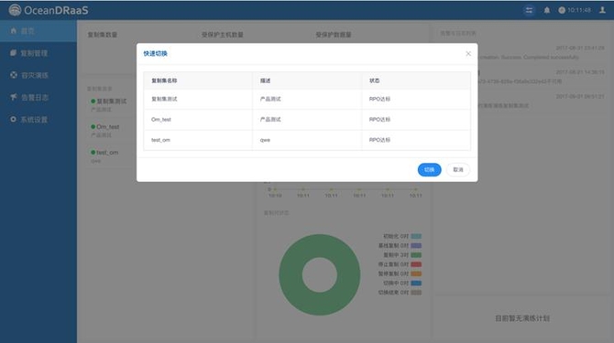Confirm with the blue 切换 button
Screen dimensions: 614x343
click(429, 169)
